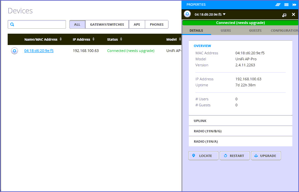299x192 pixels.
Task: Filter devices by APs
Action: pos(137,25)
